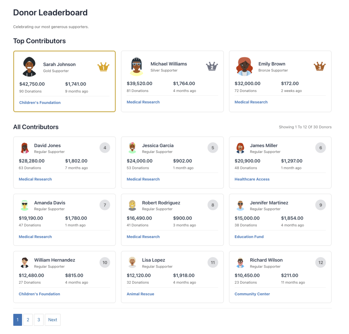349x334 pixels.
Task: Click the bronze crown on Emily Brown's card
Action: 319,66
